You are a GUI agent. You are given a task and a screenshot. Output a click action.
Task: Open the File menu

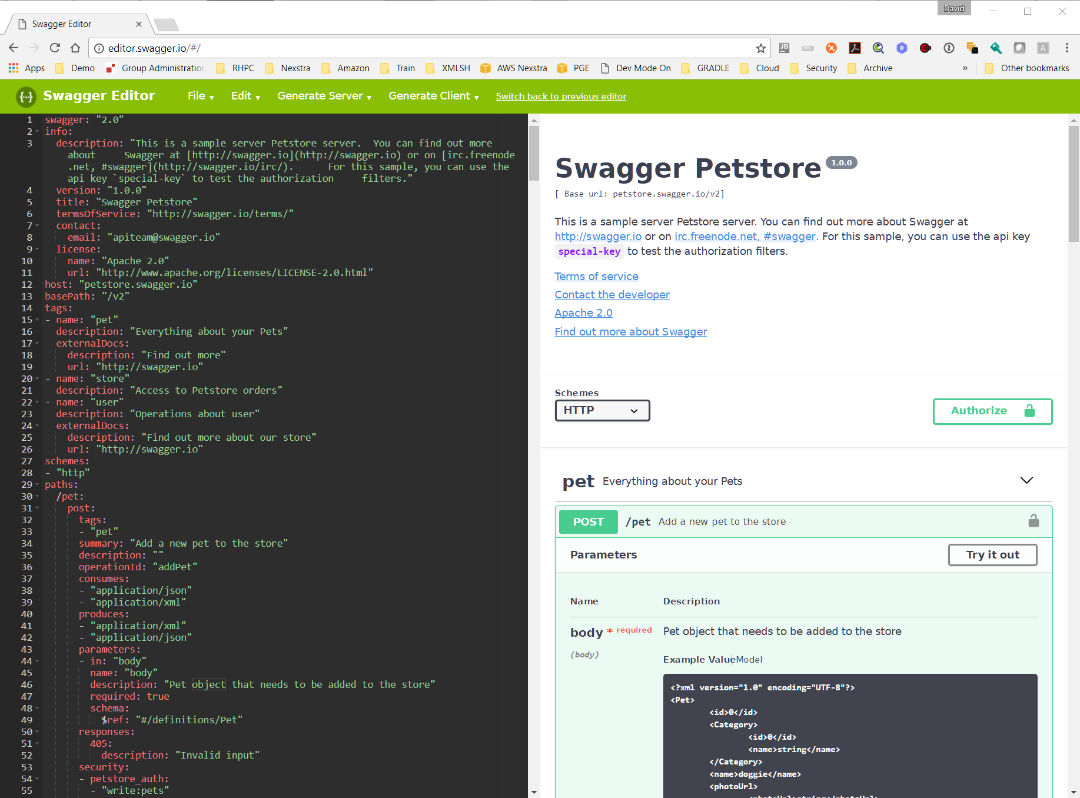click(201, 96)
